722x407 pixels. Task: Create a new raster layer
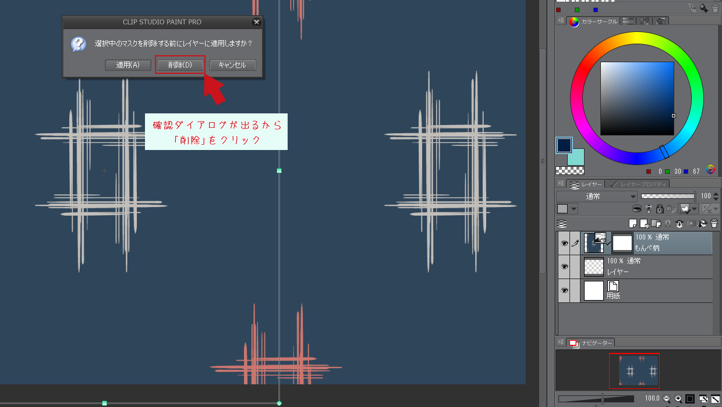coord(633,223)
